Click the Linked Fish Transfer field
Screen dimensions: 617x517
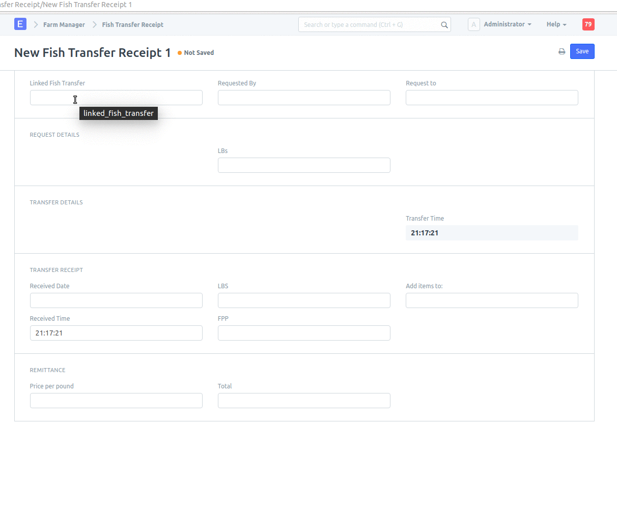point(116,98)
